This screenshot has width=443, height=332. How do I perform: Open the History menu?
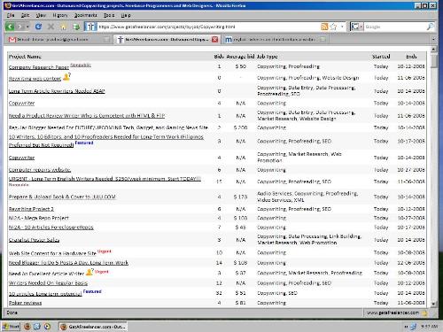(60, 15)
